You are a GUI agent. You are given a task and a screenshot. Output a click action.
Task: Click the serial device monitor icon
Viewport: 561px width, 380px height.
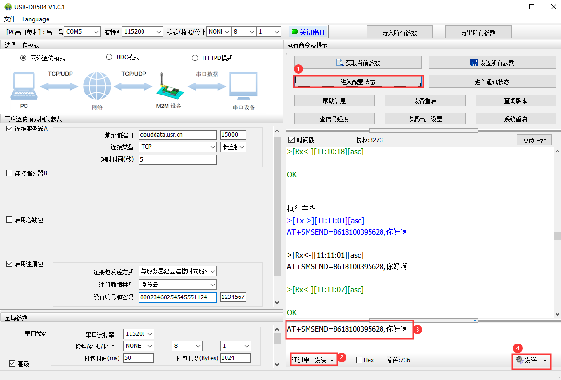(x=243, y=86)
